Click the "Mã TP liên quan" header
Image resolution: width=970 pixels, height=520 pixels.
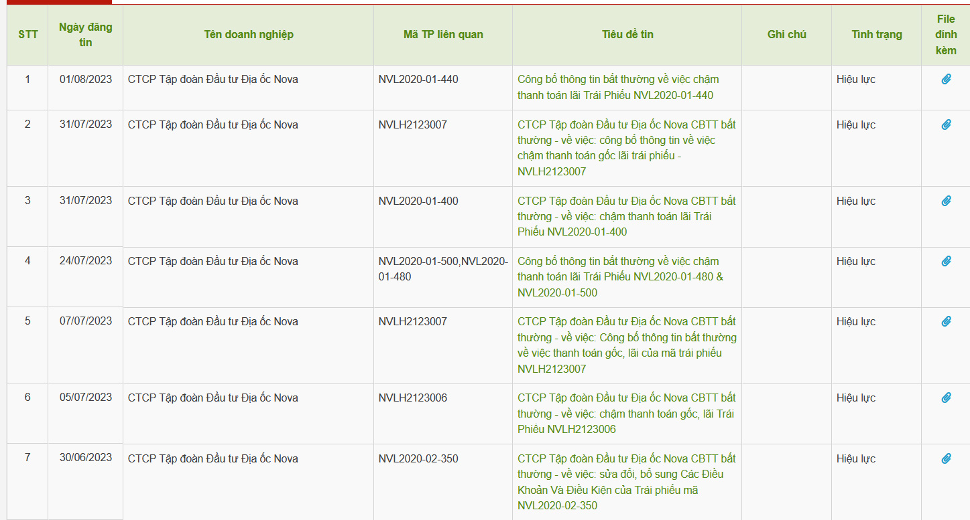click(443, 35)
